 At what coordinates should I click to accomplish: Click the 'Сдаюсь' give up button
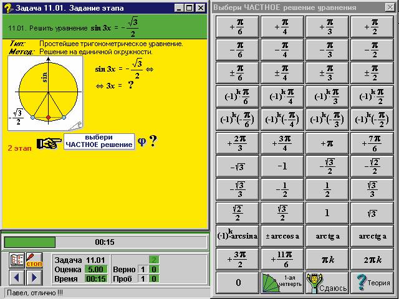[x=327, y=282]
